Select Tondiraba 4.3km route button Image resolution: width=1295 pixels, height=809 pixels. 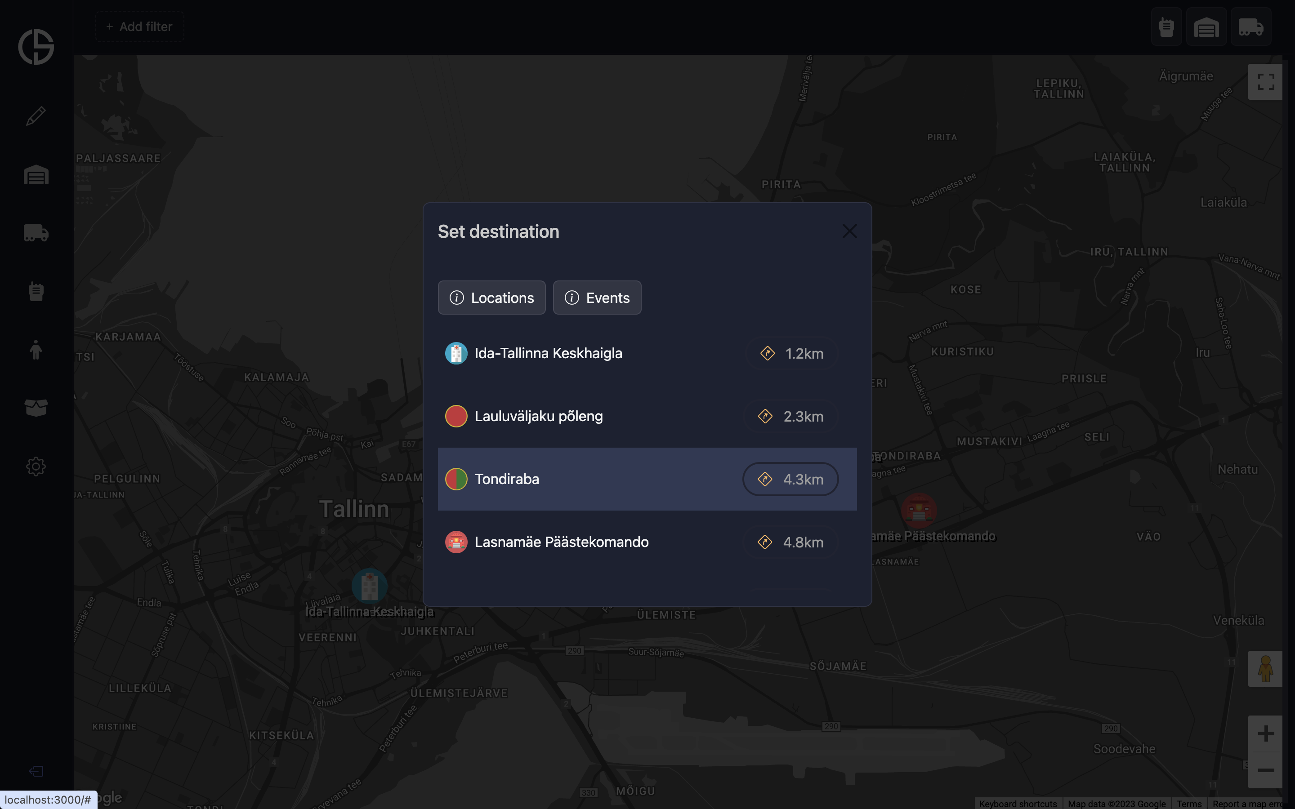pyautogui.click(x=790, y=479)
